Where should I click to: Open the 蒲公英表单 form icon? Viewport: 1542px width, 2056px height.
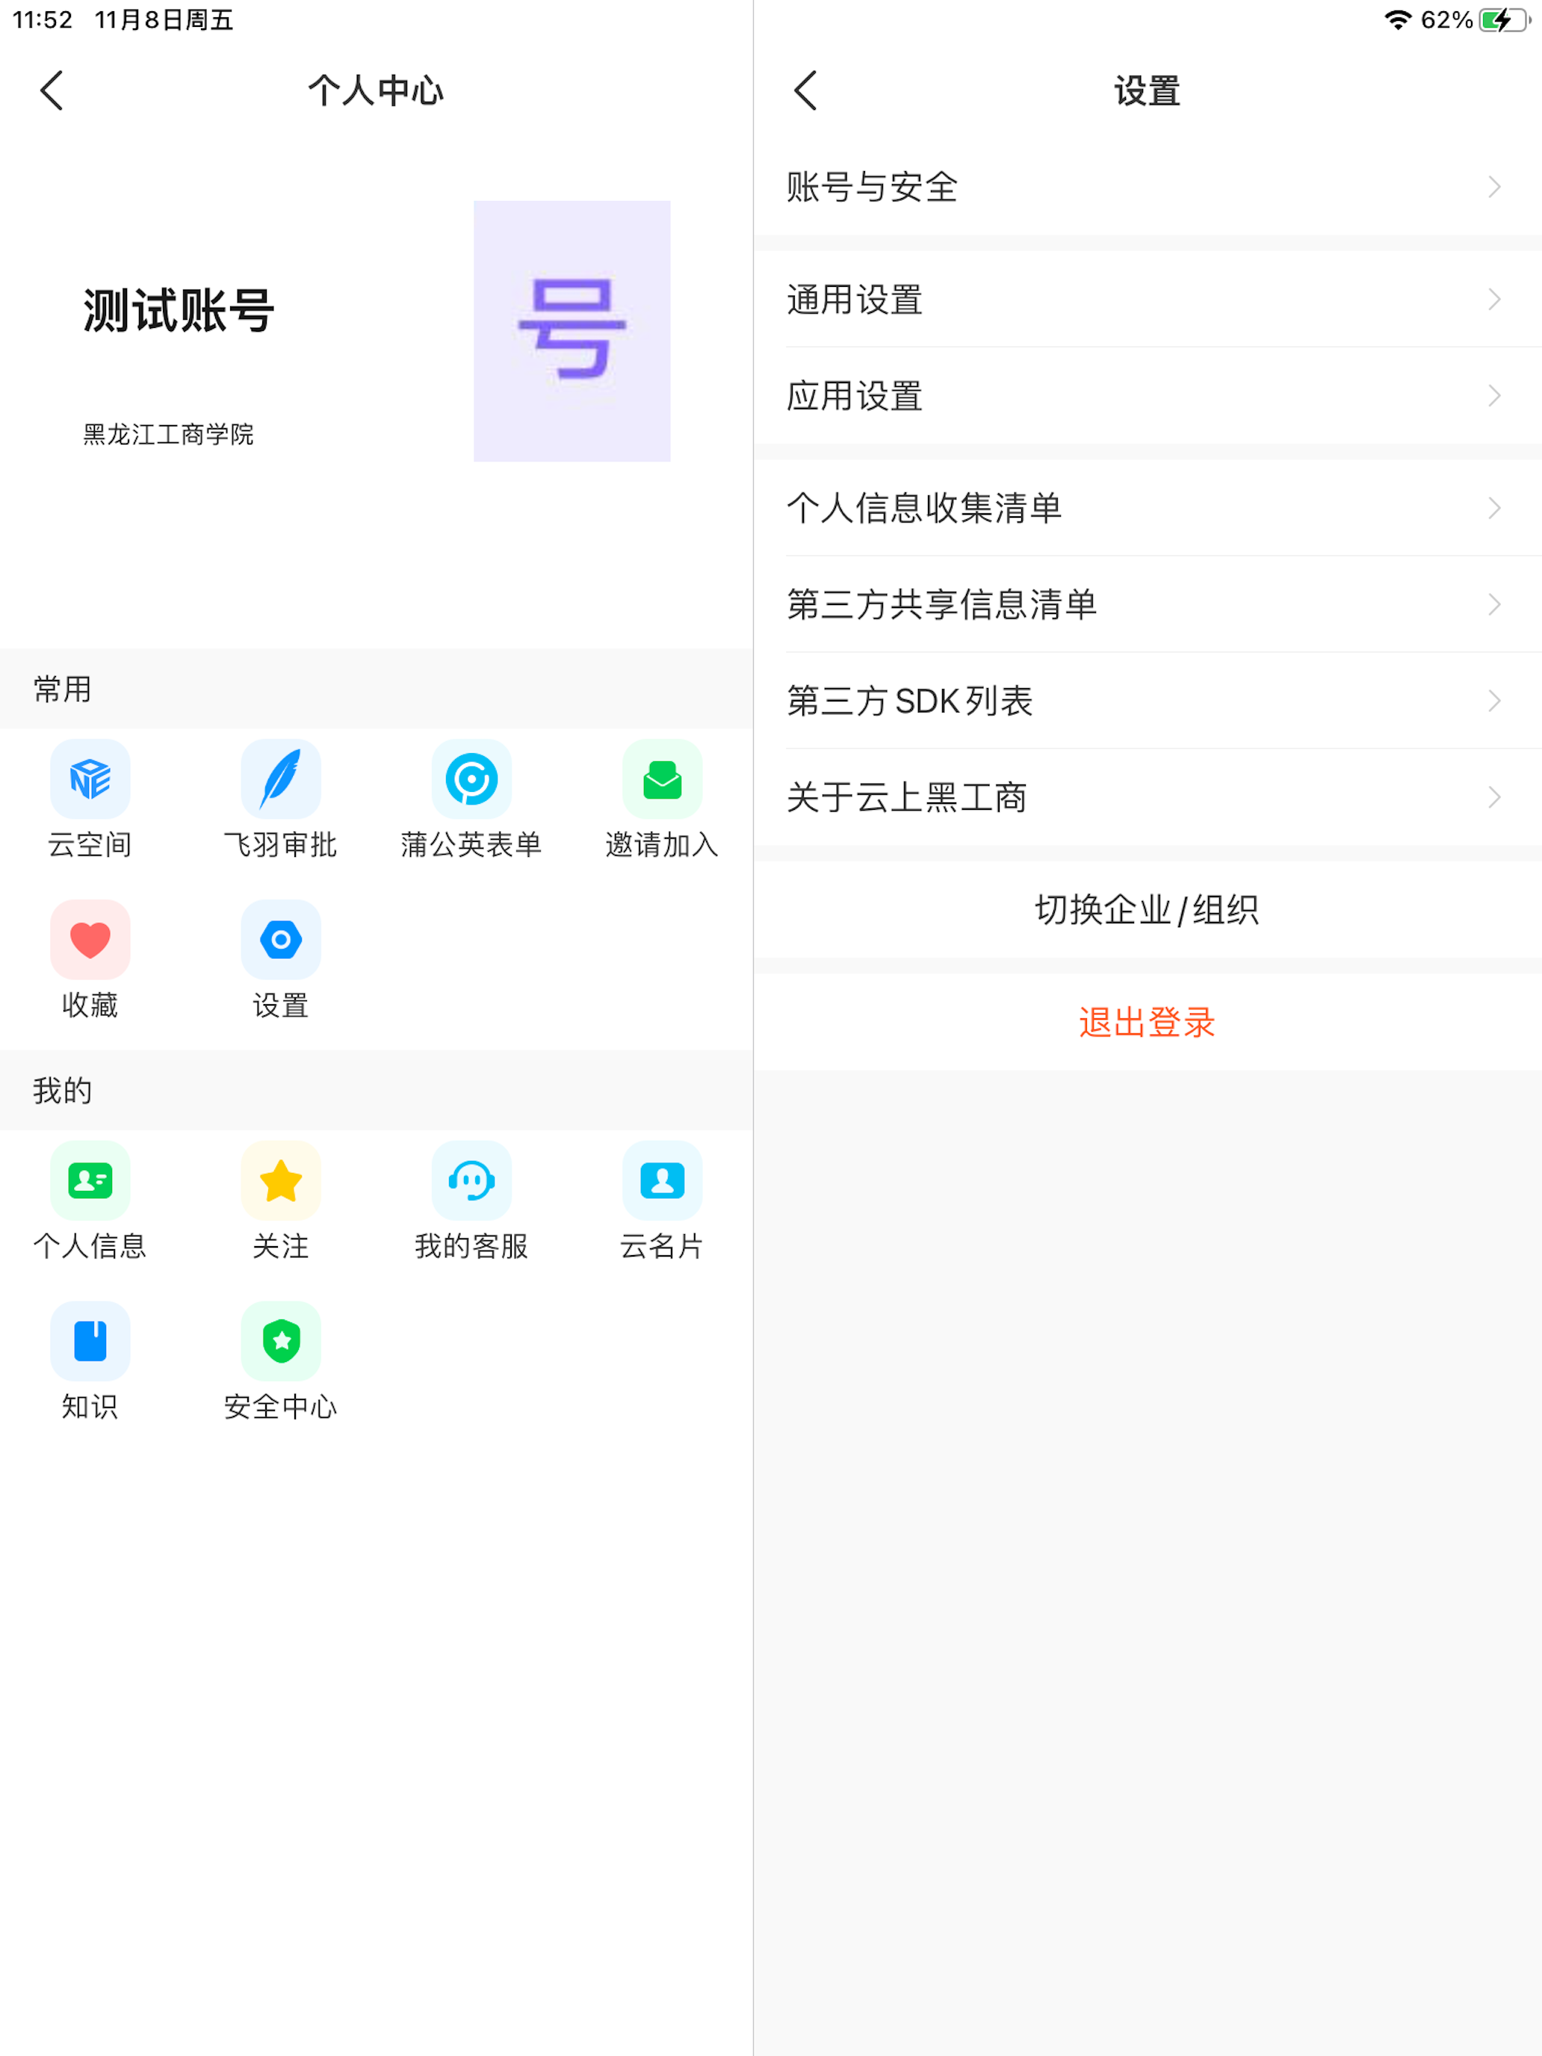pyautogui.click(x=471, y=779)
